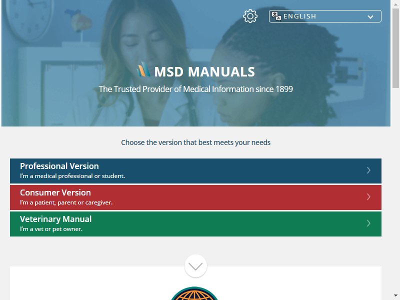400x300 pixels.
Task: Click the 'MSD MANUALS' title text
Action: pos(204,71)
